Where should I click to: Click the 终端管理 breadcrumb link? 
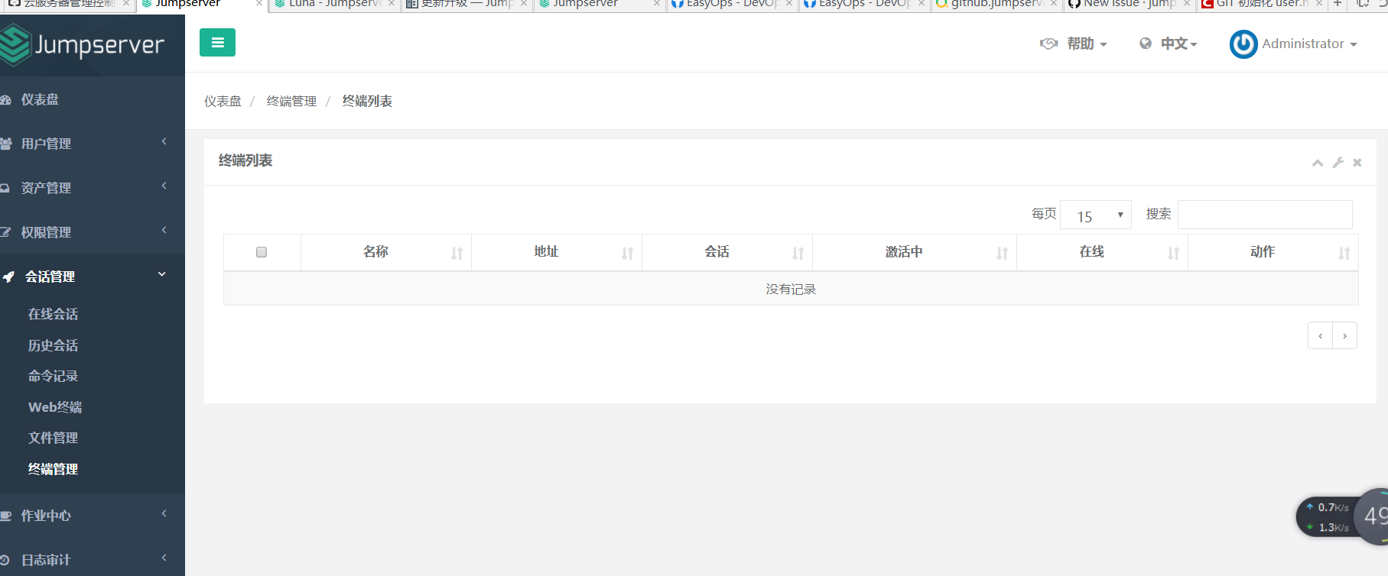[x=291, y=101]
